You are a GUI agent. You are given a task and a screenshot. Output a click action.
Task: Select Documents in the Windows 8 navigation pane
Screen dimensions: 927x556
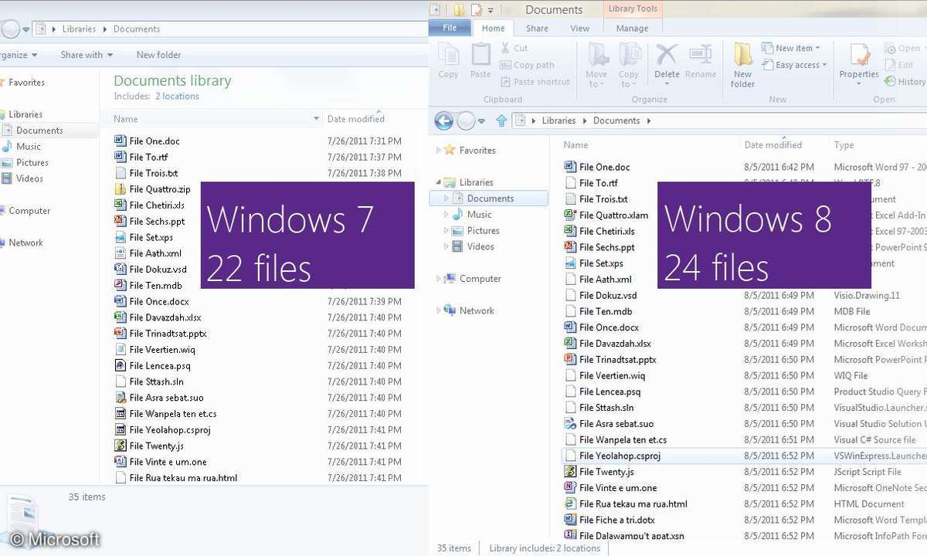point(490,198)
